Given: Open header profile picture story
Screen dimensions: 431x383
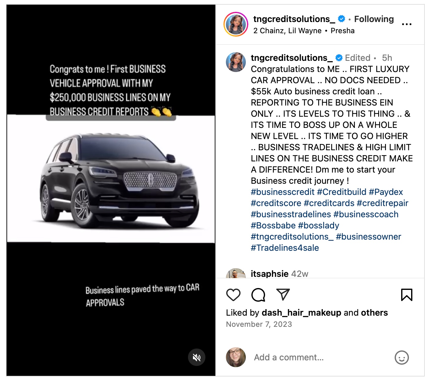Looking at the screenshot, I should [236, 24].
